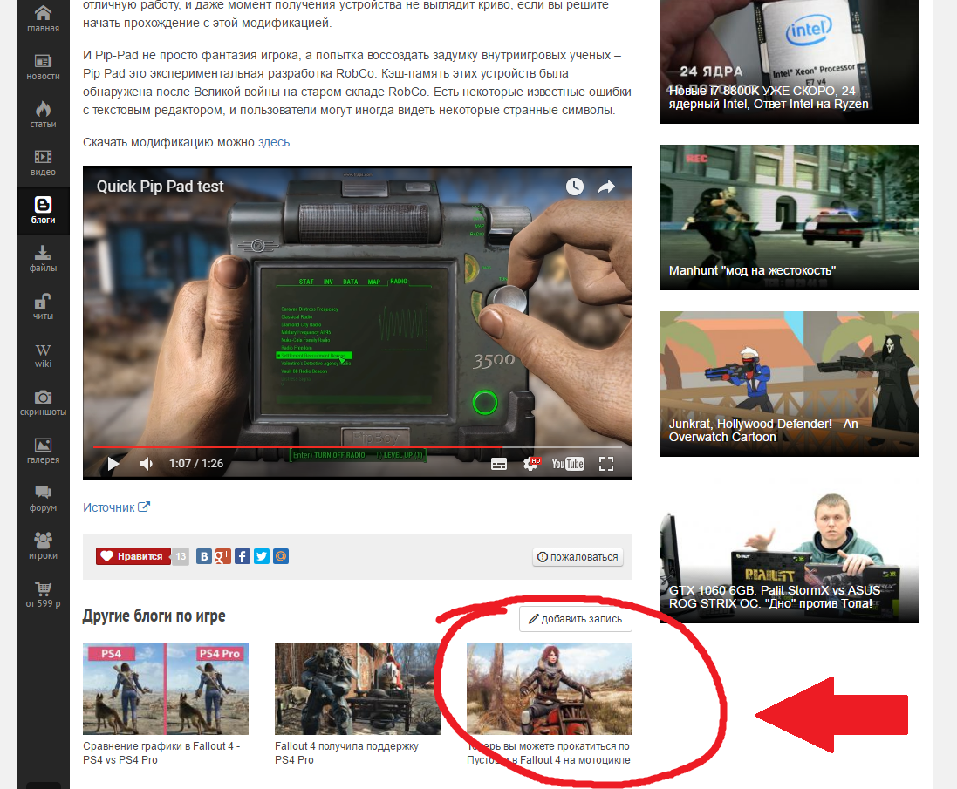
Task: Click the video share arrow icon
Action: tap(606, 187)
